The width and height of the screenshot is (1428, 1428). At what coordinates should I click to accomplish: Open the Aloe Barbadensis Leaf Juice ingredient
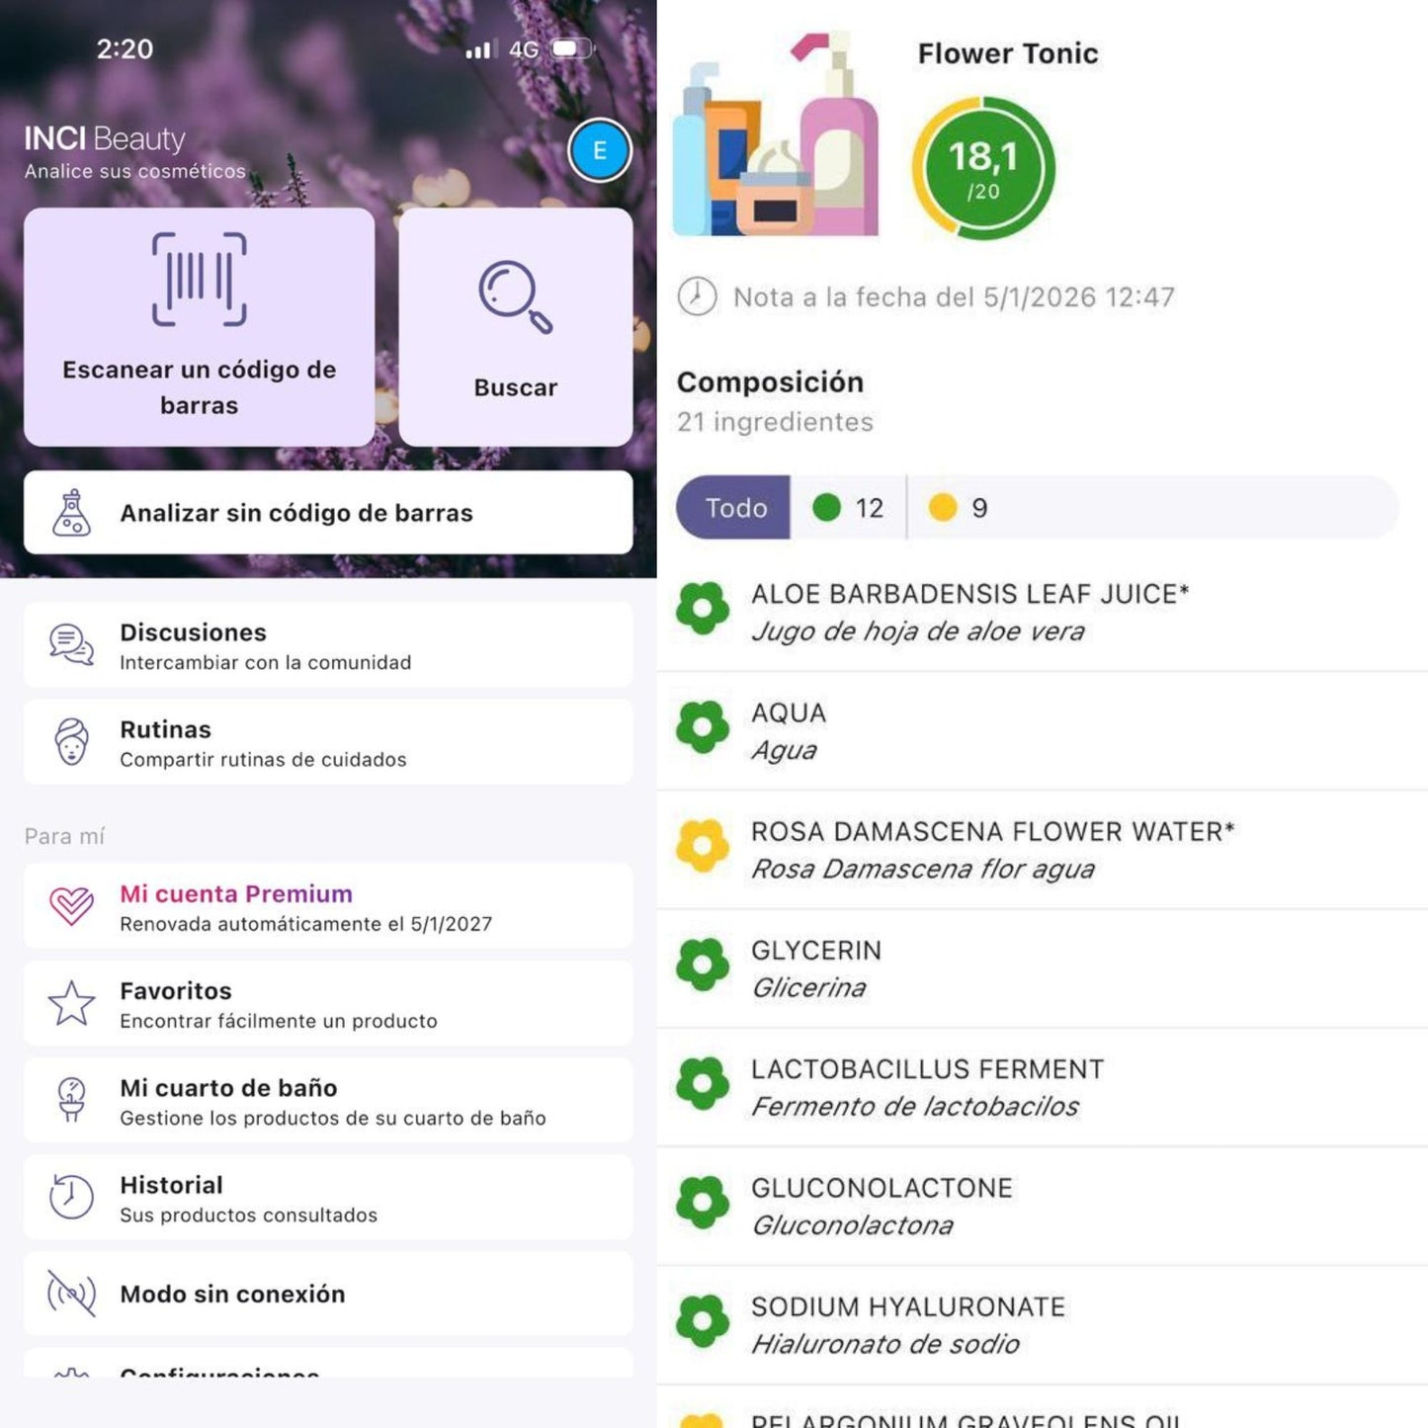coord(1043,613)
